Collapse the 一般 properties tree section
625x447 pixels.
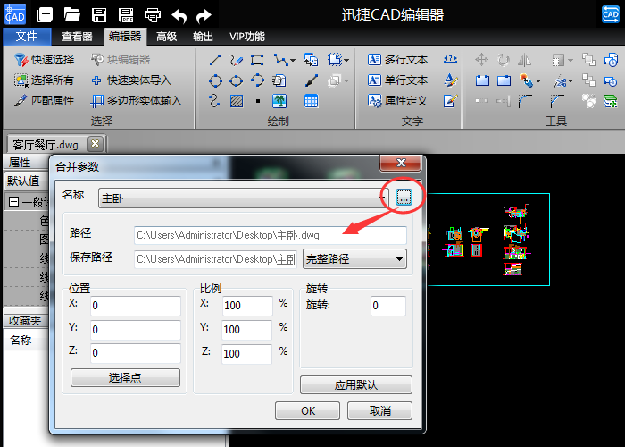click(13, 202)
